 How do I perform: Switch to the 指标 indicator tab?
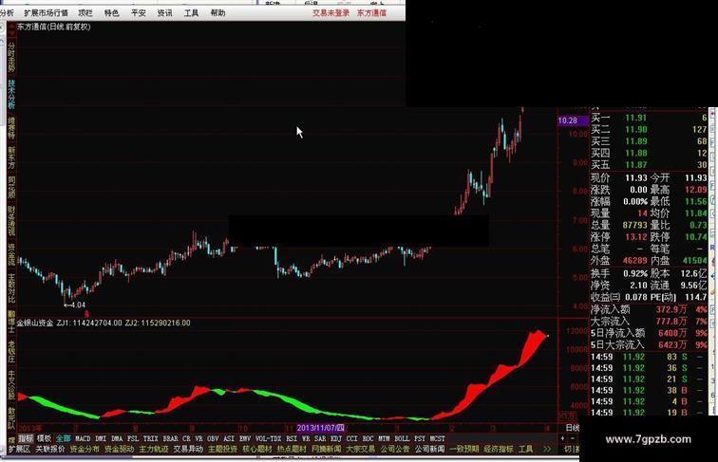pos(26,438)
